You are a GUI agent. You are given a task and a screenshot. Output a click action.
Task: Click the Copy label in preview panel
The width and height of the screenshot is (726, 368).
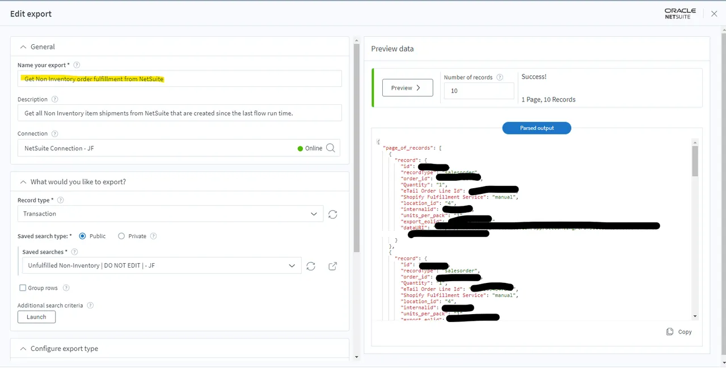pyautogui.click(x=685, y=332)
